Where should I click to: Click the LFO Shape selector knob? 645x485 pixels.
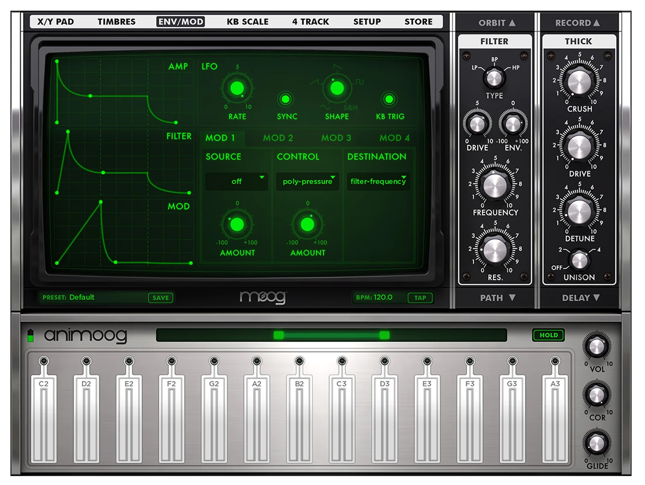pos(337,89)
